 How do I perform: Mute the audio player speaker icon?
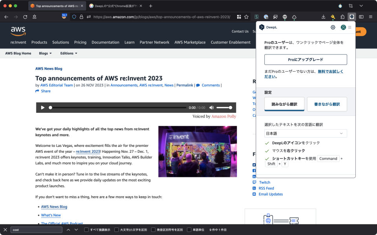coord(211,107)
